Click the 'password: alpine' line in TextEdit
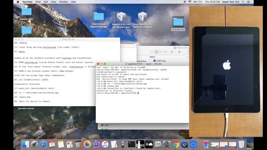This screenshot has width=267, height=150. coord(27,84)
